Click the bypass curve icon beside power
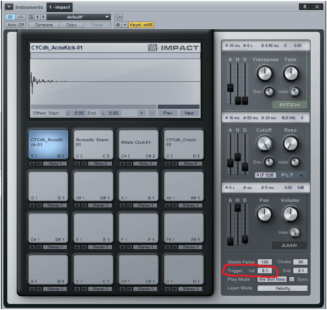Screen dimensions: 327x310 click(x=21, y=17)
